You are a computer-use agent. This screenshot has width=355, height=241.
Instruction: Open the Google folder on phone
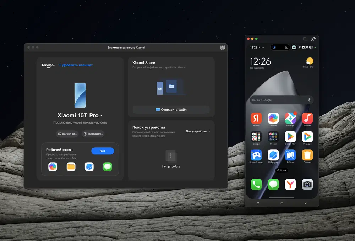tap(256, 137)
